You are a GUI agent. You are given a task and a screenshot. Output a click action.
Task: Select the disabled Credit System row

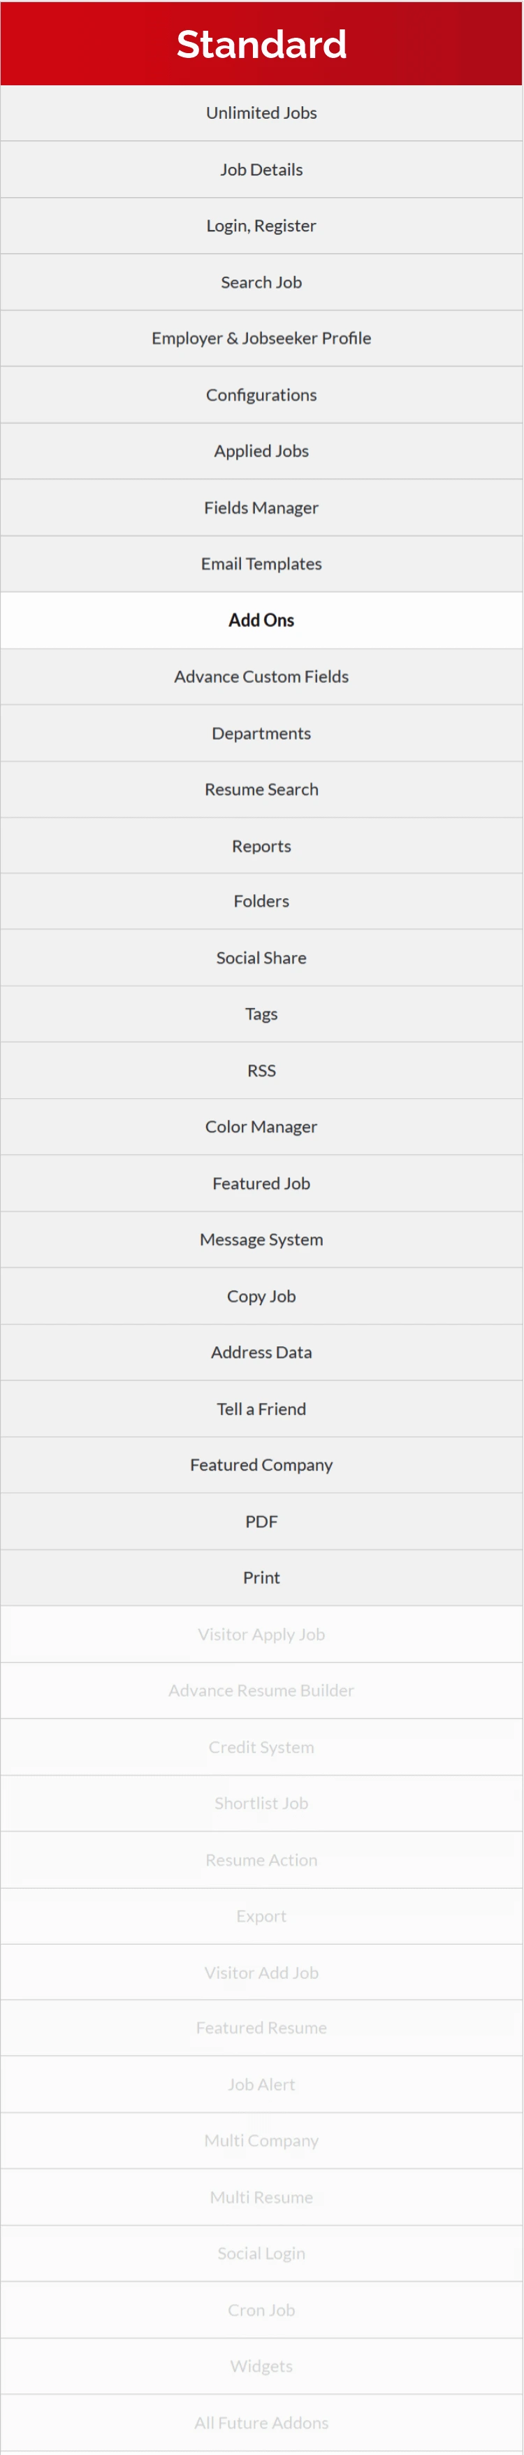(x=261, y=1747)
